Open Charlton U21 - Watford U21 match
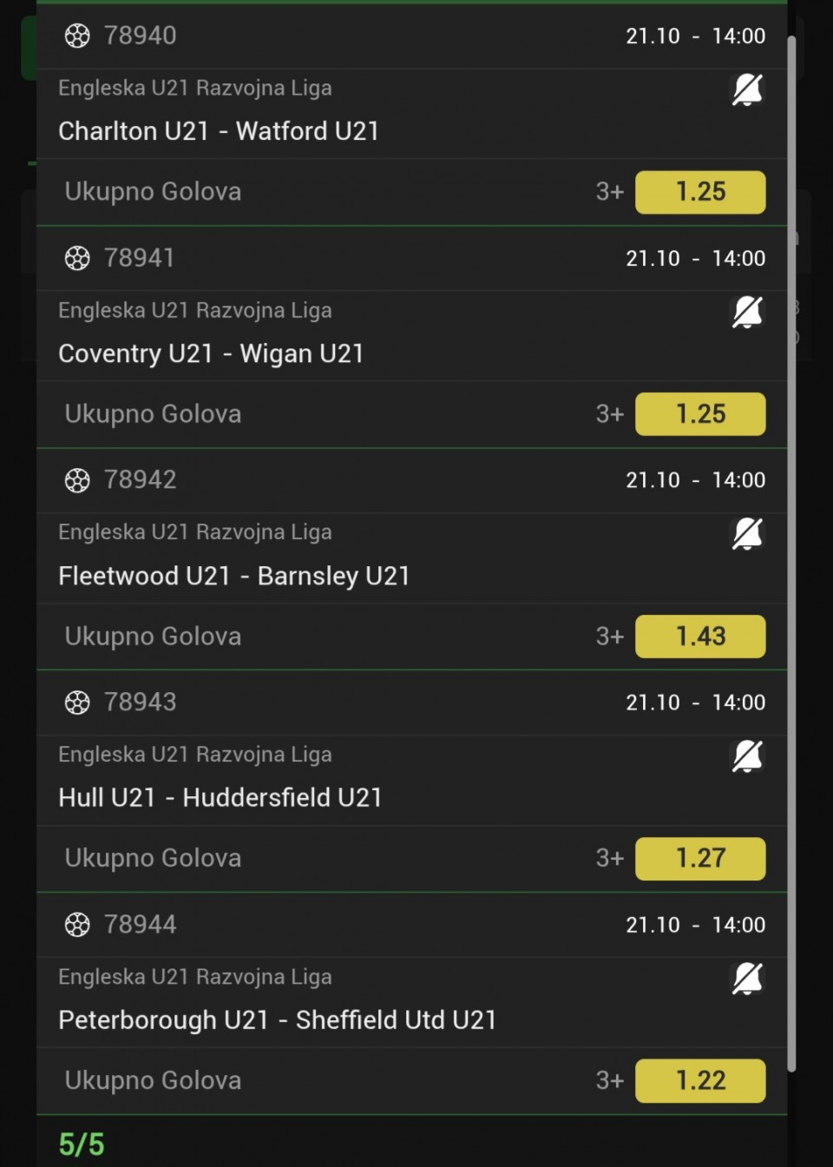 pyautogui.click(x=219, y=131)
